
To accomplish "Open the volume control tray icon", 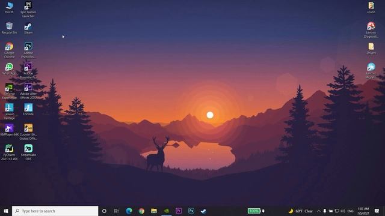I will click(x=343, y=211).
